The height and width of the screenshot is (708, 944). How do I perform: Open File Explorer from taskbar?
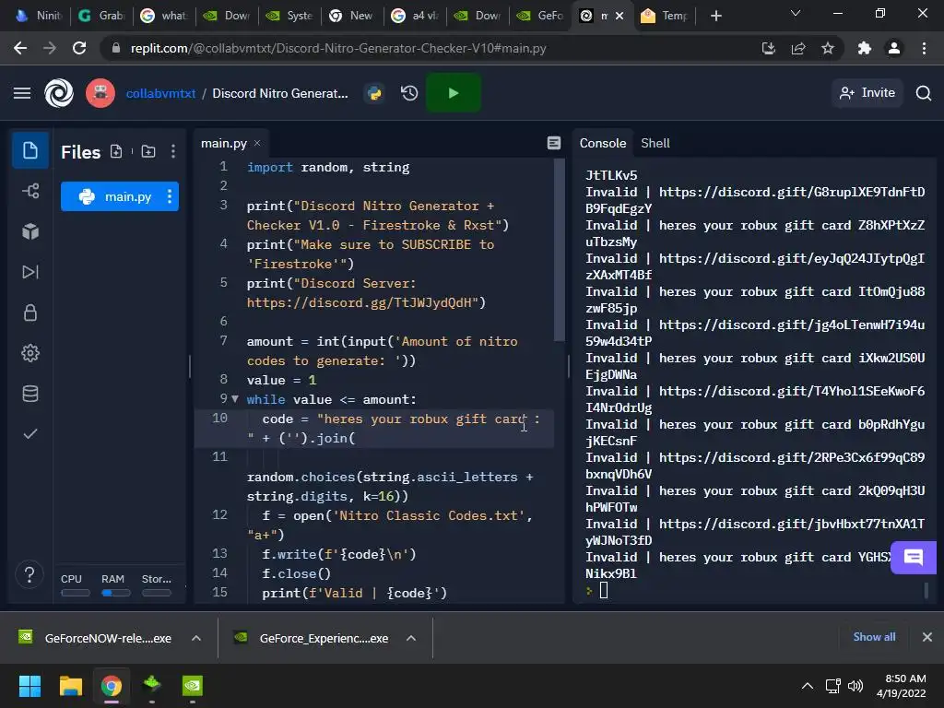pyautogui.click(x=70, y=686)
